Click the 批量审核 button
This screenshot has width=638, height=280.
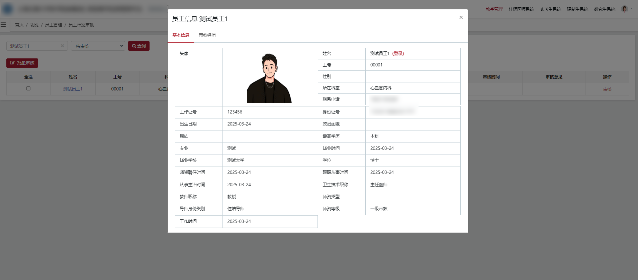(x=22, y=63)
